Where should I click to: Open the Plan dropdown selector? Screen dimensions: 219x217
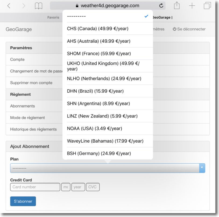click(x=108, y=168)
